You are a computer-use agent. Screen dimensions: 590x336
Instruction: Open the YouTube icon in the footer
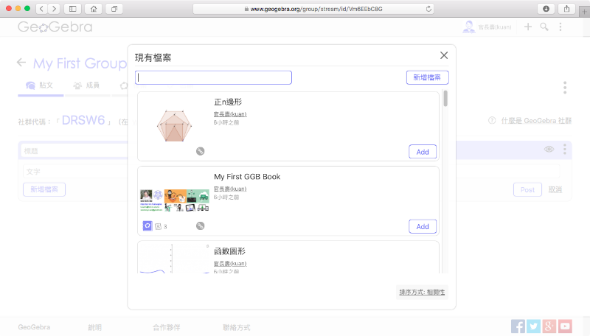pyautogui.click(x=565, y=326)
